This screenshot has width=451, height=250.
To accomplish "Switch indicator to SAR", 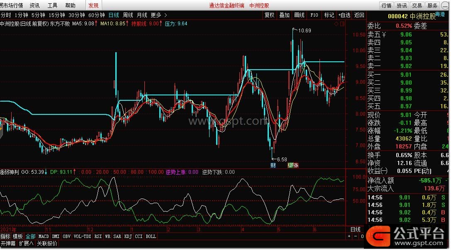I will click(x=117, y=236).
